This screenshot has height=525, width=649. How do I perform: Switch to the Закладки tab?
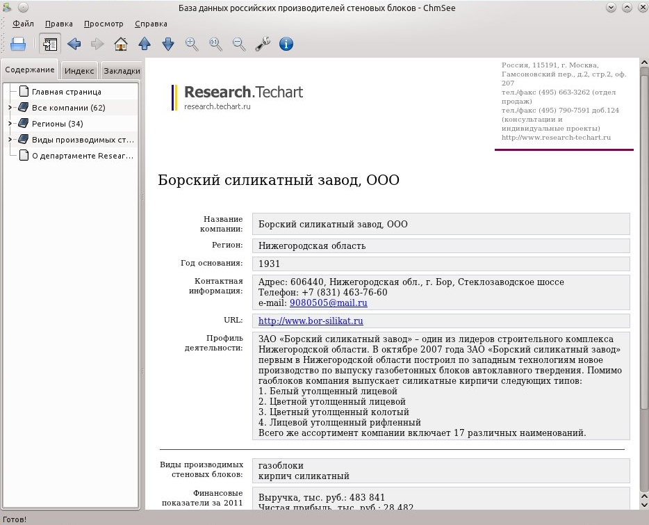coord(122,71)
